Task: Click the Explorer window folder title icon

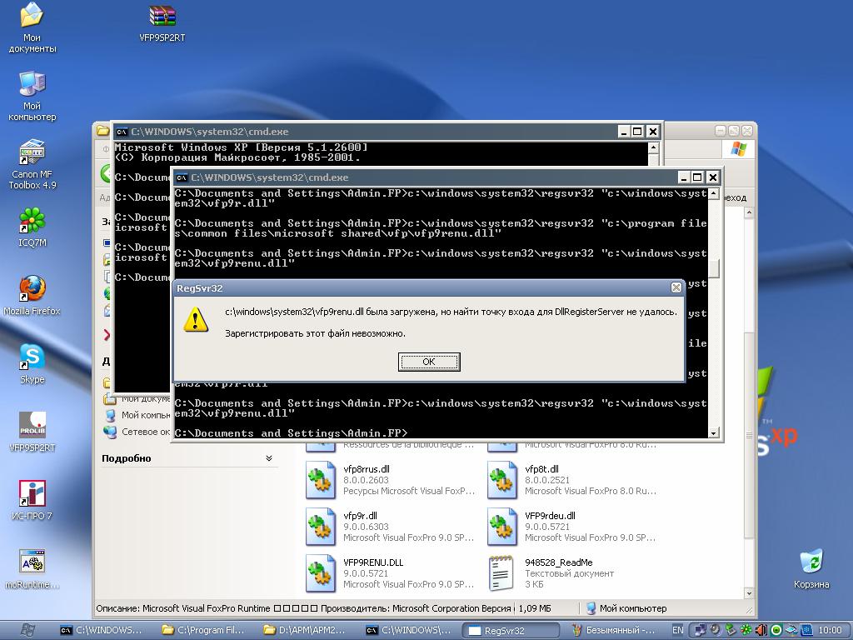Action: 102,131
